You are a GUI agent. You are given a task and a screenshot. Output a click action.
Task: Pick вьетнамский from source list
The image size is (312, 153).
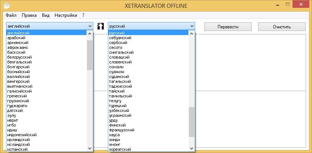click(46, 87)
